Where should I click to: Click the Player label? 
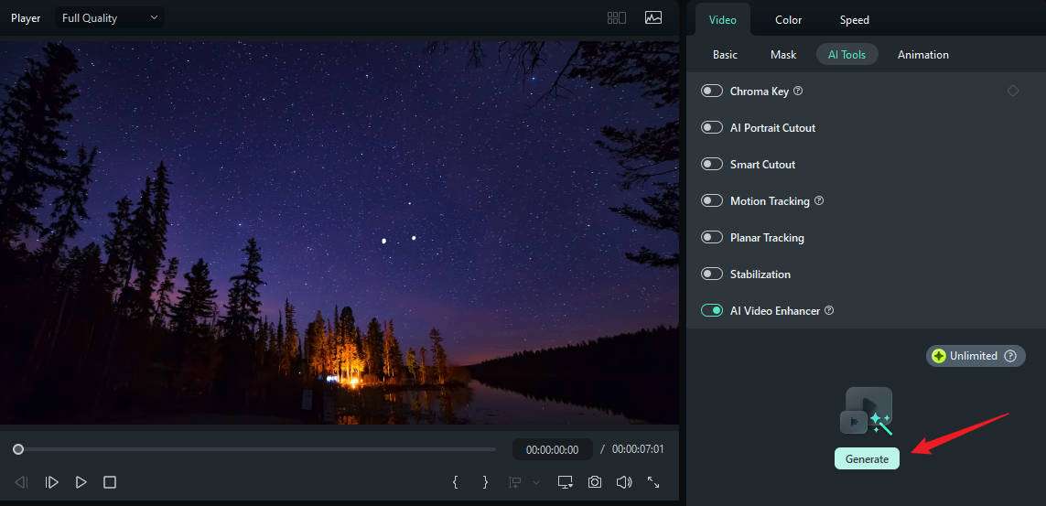click(26, 18)
